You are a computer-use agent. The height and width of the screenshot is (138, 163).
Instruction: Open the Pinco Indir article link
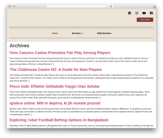click(54, 86)
